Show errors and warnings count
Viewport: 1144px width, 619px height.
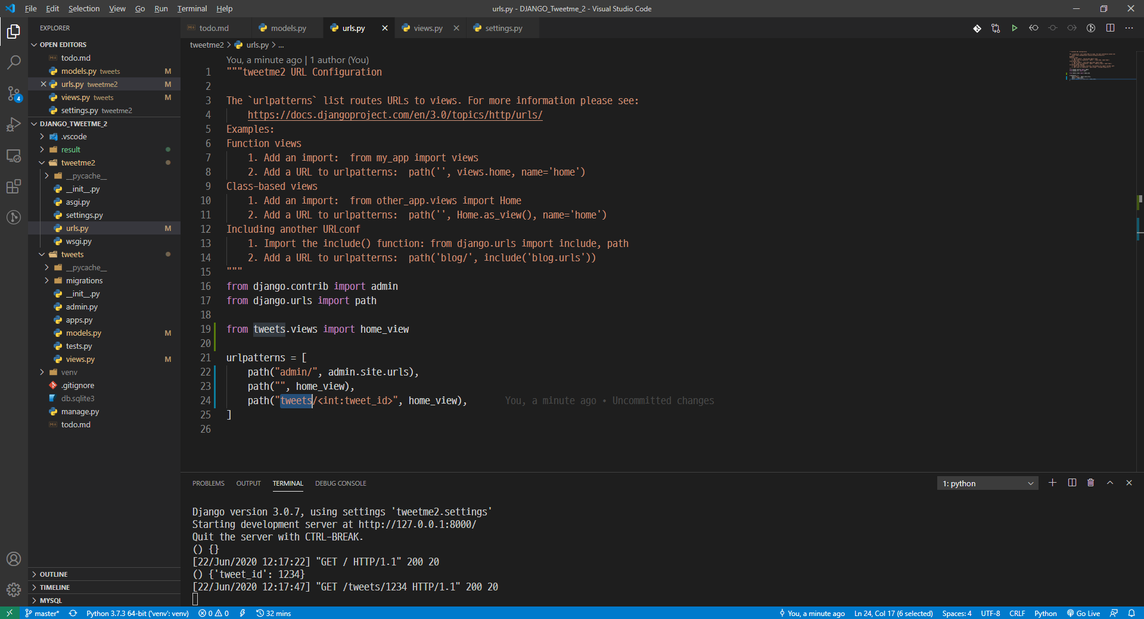214,613
